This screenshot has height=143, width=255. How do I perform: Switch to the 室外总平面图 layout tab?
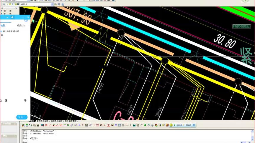click(x=42, y=121)
